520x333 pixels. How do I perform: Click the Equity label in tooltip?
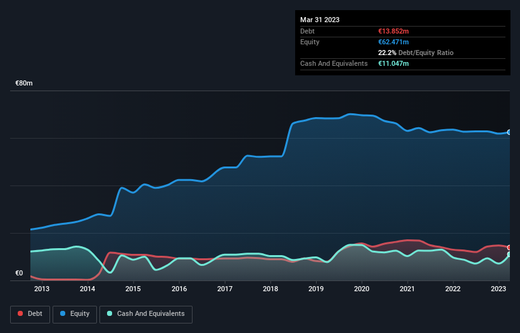click(310, 42)
